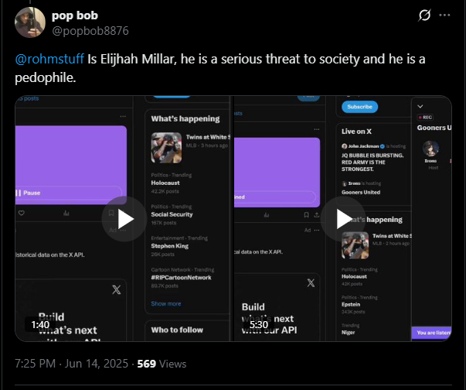Play the first video with 1:40 duration
Viewport: 466px width, 390px height.
(x=124, y=219)
